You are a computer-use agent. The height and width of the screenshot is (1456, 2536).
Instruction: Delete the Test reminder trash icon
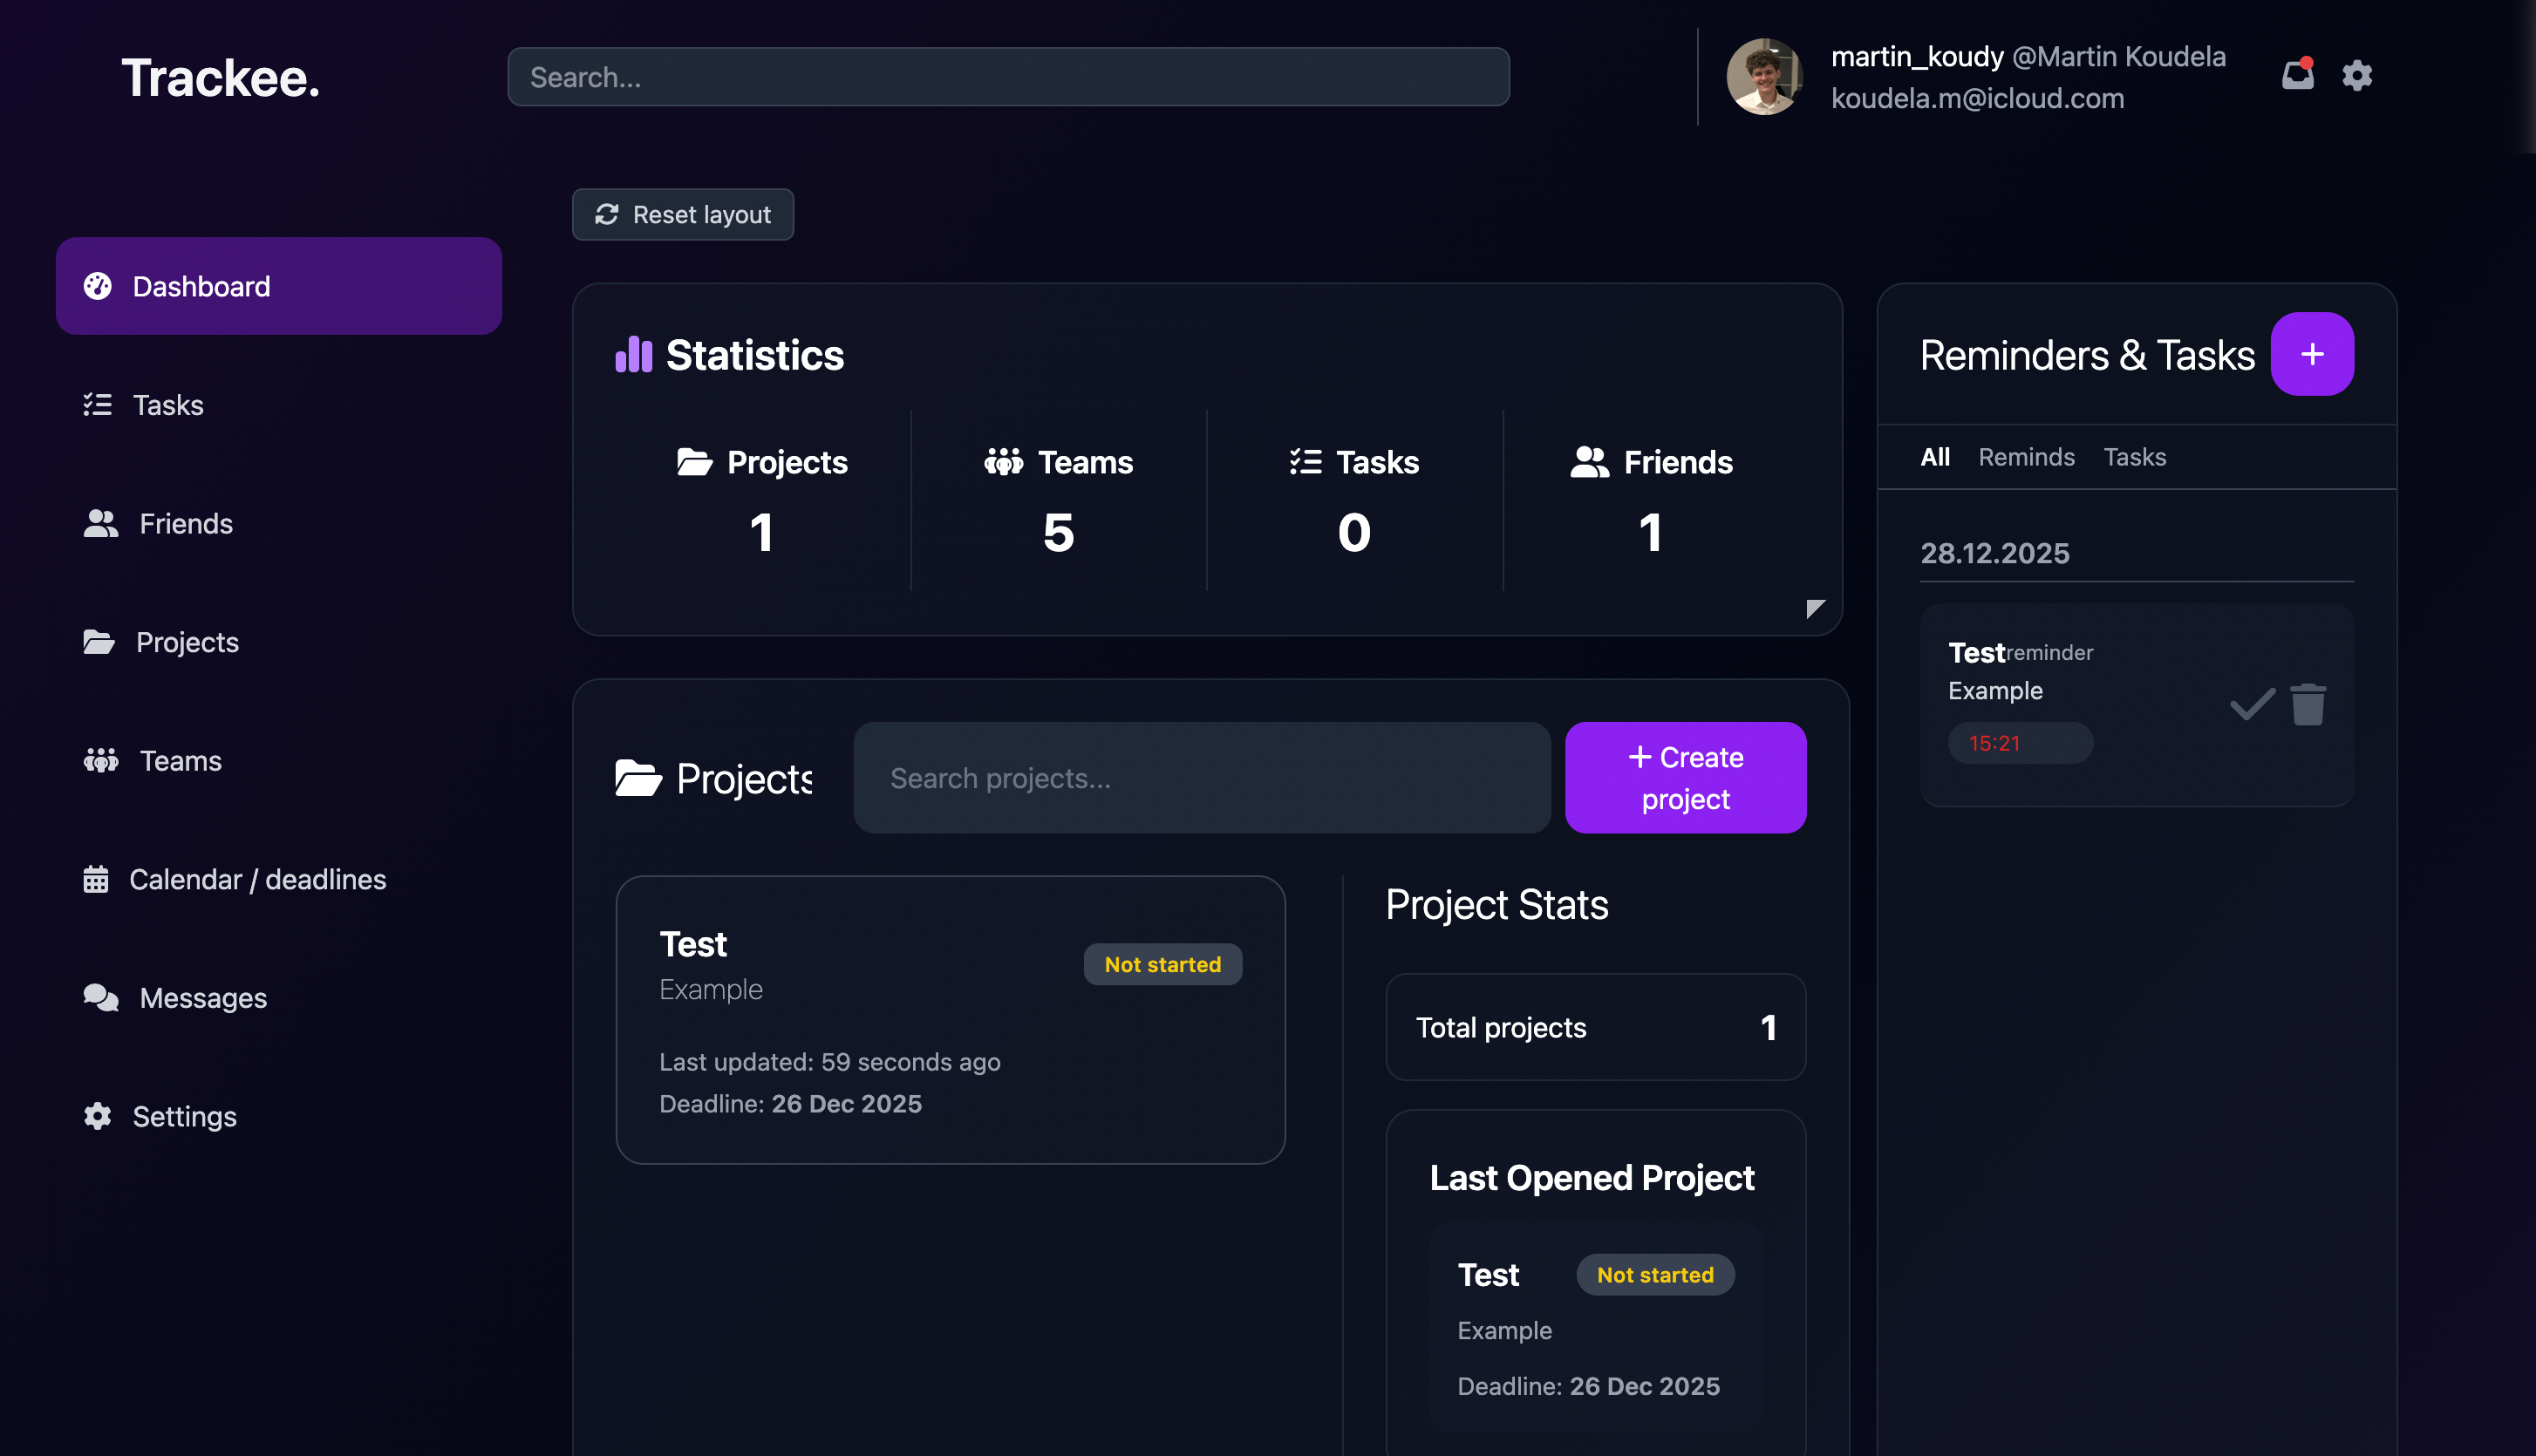pyautogui.click(x=2308, y=704)
